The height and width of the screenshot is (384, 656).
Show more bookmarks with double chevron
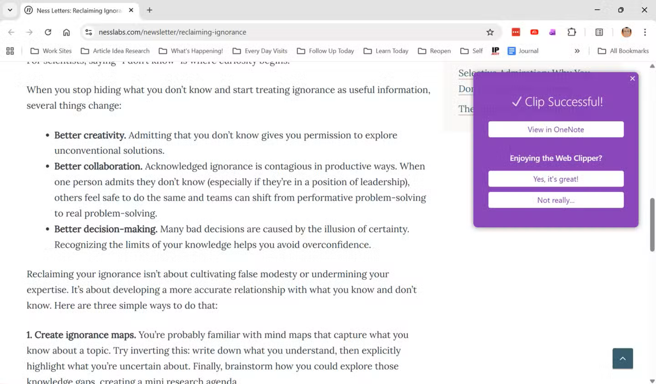click(577, 51)
